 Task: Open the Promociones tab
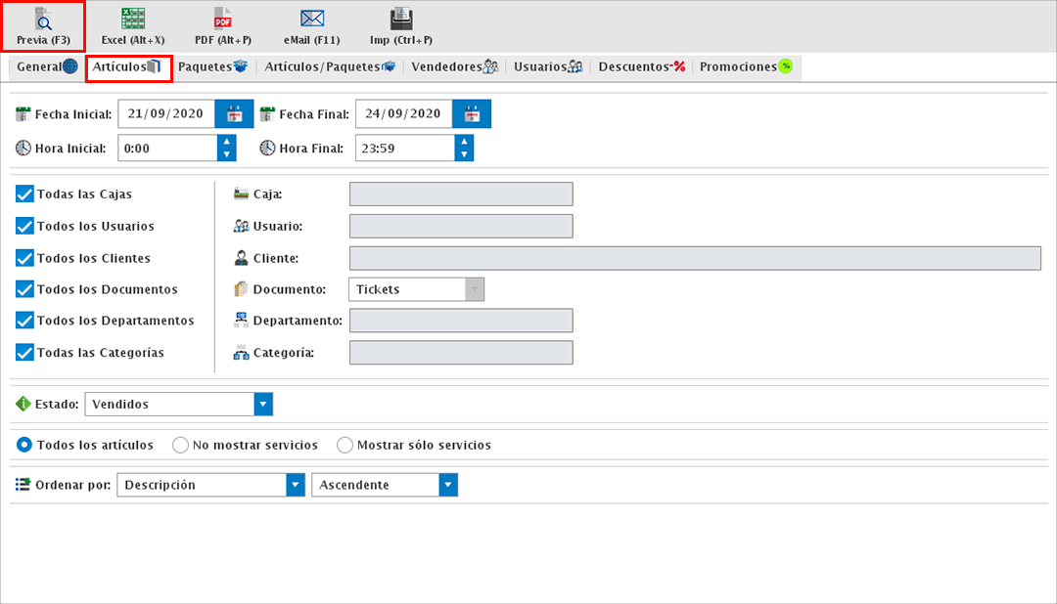[745, 67]
